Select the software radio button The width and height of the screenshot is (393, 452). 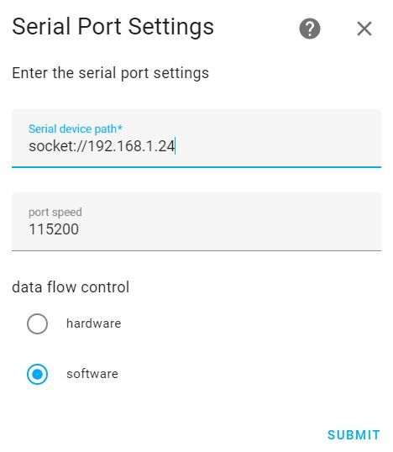pos(37,374)
